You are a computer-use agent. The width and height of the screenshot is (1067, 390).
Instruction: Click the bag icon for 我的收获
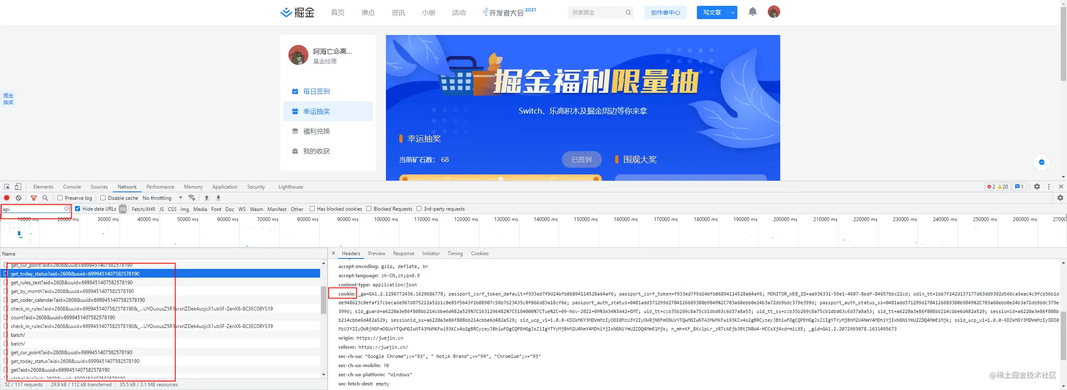tap(295, 151)
